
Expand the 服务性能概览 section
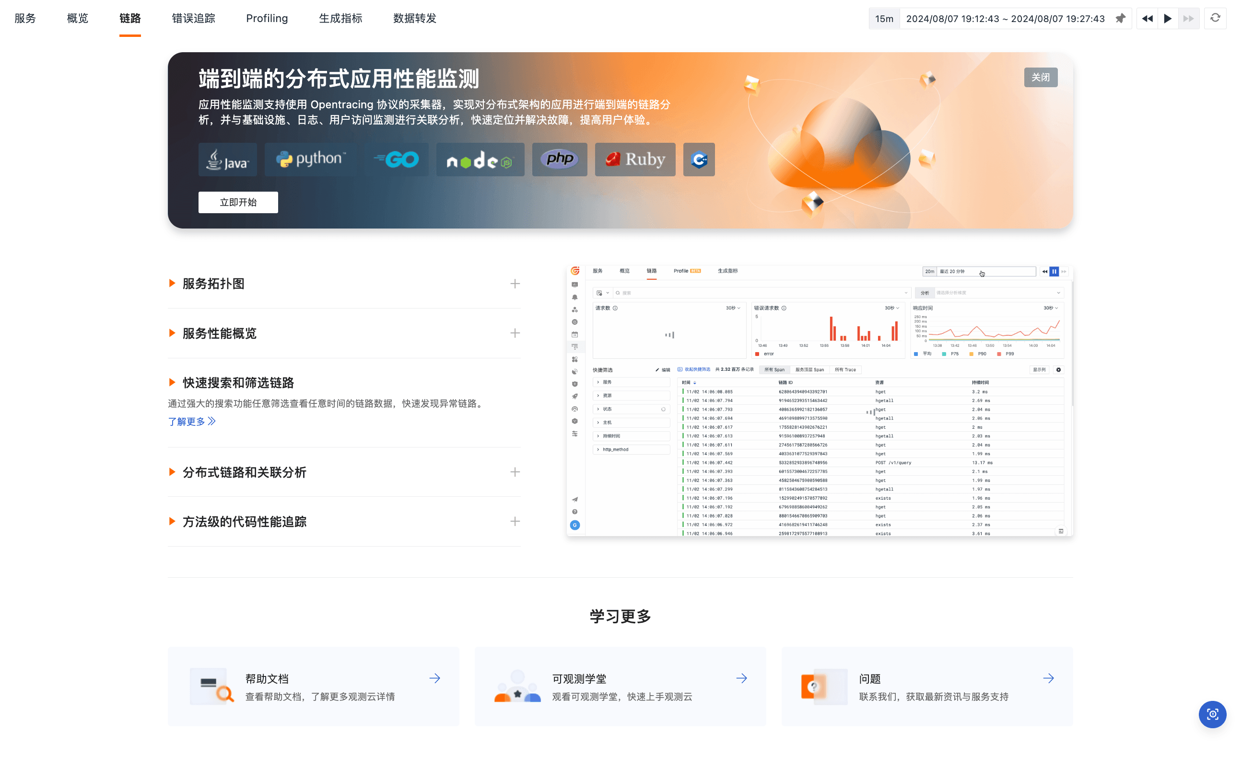tap(344, 333)
